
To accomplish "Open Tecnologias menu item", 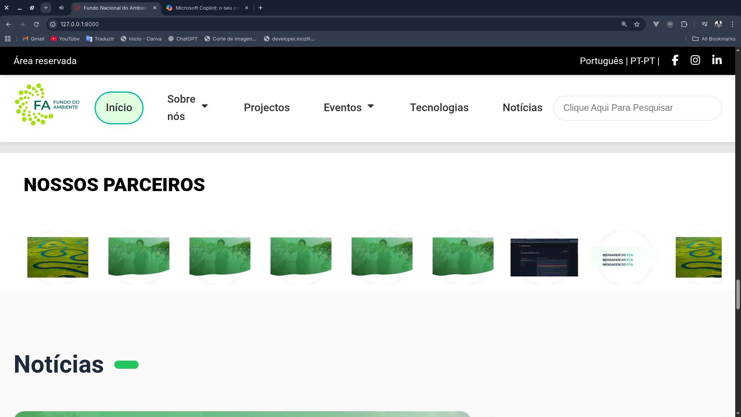I will (439, 108).
